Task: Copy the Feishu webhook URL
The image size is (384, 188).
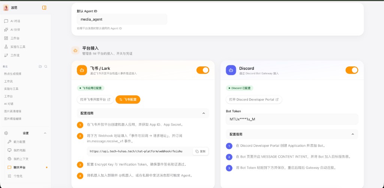Action: (x=200, y=152)
